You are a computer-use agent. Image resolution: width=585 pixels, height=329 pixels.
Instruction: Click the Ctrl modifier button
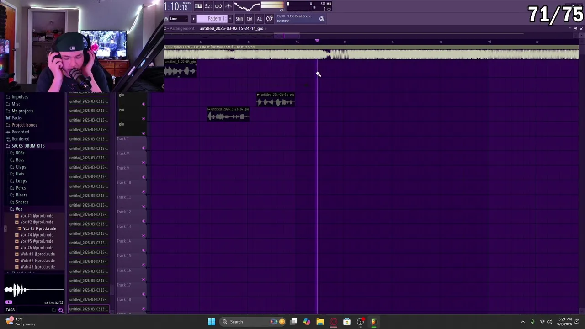(x=250, y=19)
